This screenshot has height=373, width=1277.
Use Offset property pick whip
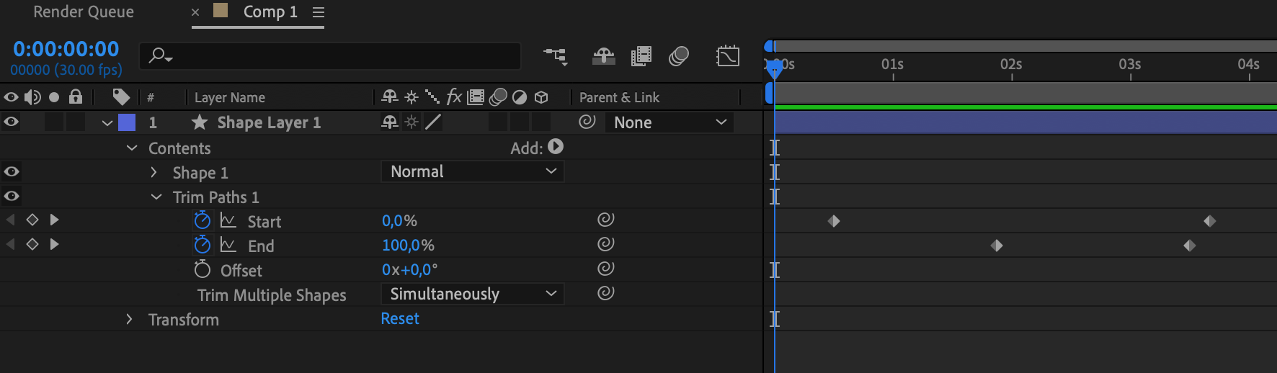(606, 268)
